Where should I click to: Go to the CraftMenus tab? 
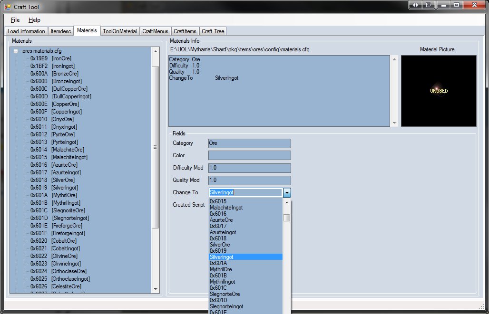coord(155,31)
